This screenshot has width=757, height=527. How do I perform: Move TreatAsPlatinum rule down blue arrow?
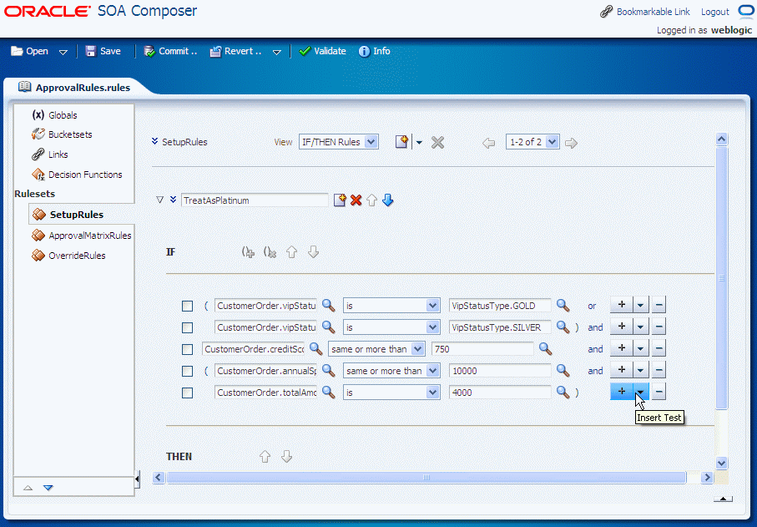pos(387,200)
